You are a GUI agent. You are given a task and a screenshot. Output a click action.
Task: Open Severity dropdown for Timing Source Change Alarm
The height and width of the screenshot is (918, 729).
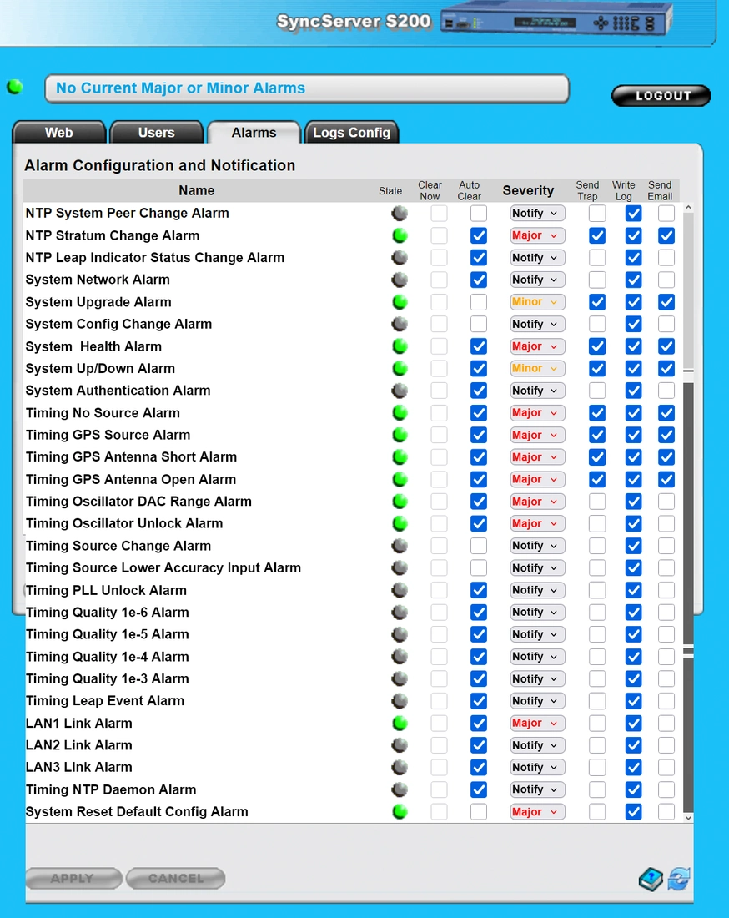click(x=537, y=546)
